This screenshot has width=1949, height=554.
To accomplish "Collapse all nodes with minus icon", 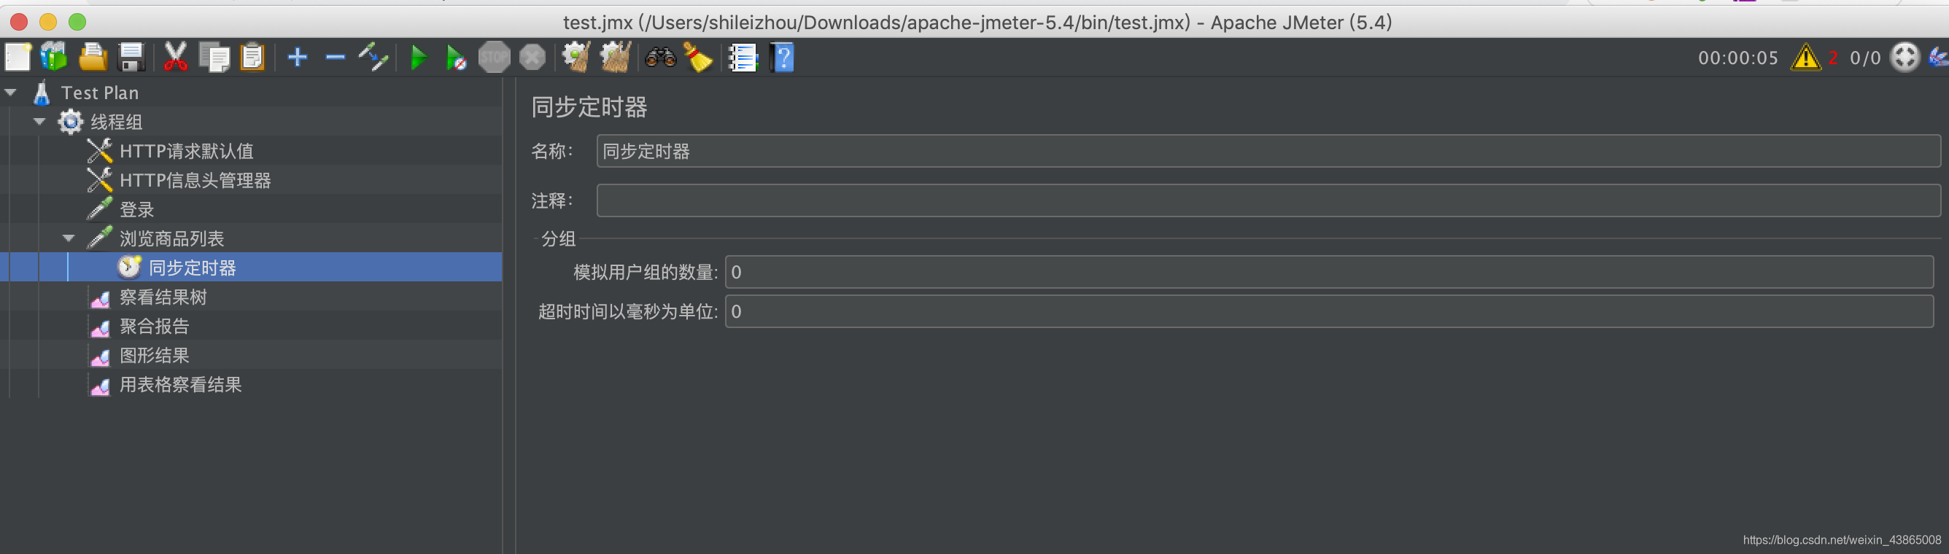I will pyautogui.click(x=336, y=58).
